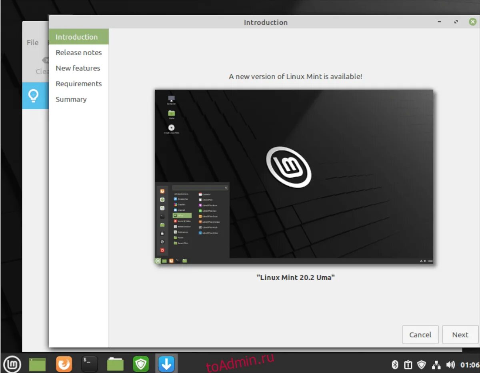Open Bluetooth tray icon
This screenshot has height=373, width=480.
tap(394, 364)
